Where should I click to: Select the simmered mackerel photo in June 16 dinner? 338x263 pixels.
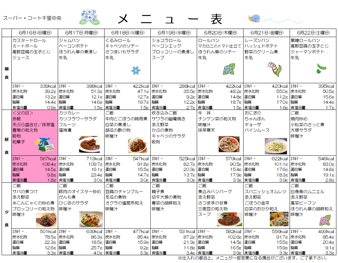pos(46,219)
